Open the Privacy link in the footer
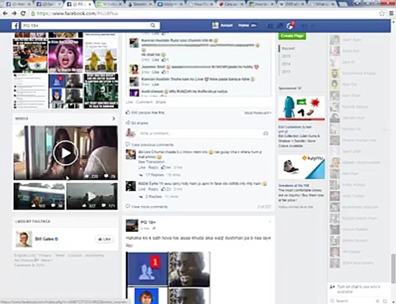 pyautogui.click(x=45, y=255)
